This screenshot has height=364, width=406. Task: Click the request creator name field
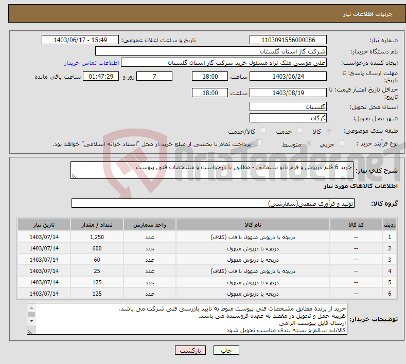(x=224, y=63)
